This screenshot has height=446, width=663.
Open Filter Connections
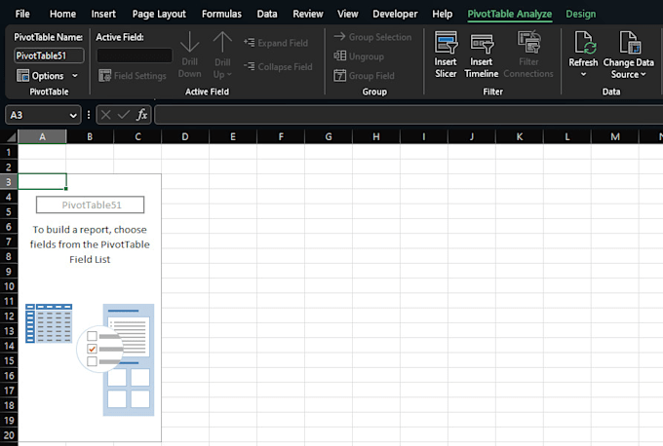coord(528,55)
